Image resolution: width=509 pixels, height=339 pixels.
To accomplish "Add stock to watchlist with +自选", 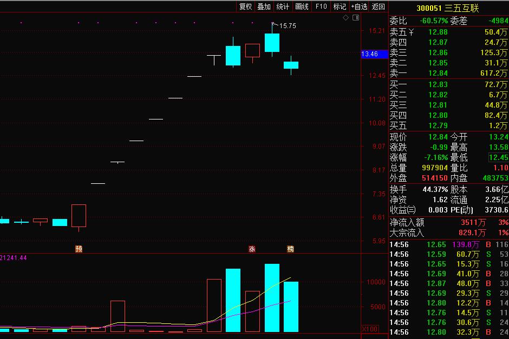I will pyautogui.click(x=359, y=6).
